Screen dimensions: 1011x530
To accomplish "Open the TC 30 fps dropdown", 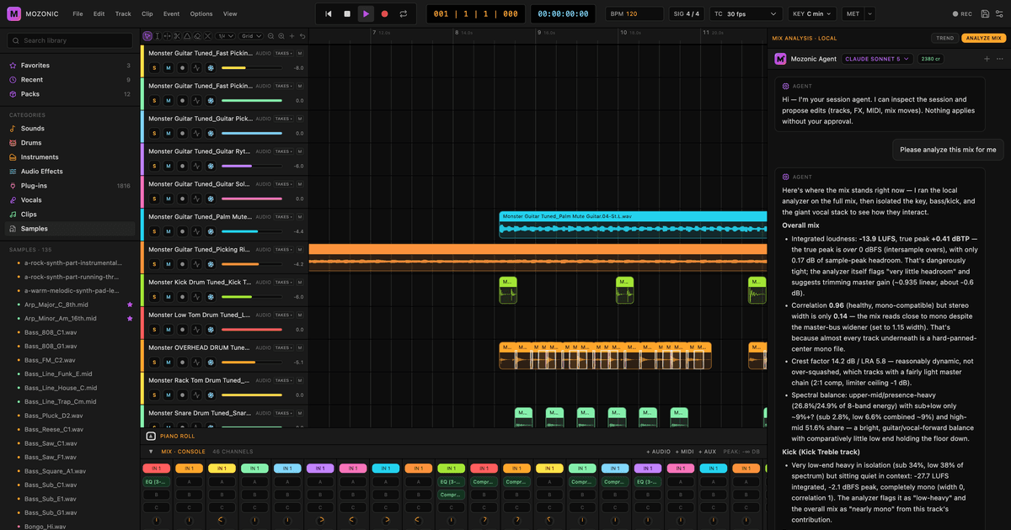I will 746,13.
